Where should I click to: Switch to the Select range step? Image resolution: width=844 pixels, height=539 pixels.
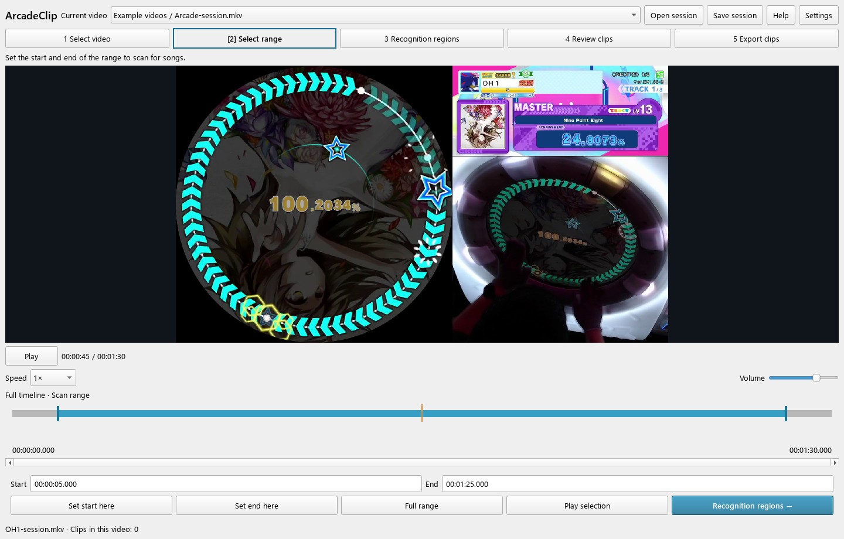(255, 39)
